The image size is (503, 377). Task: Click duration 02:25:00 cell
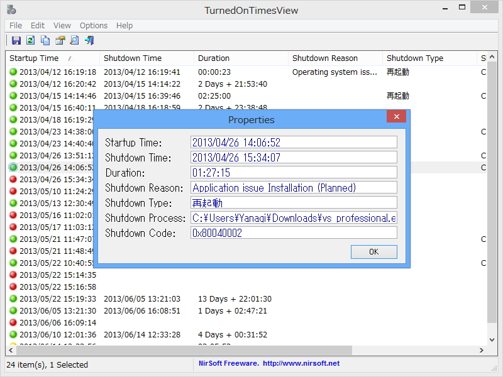(x=214, y=96)
